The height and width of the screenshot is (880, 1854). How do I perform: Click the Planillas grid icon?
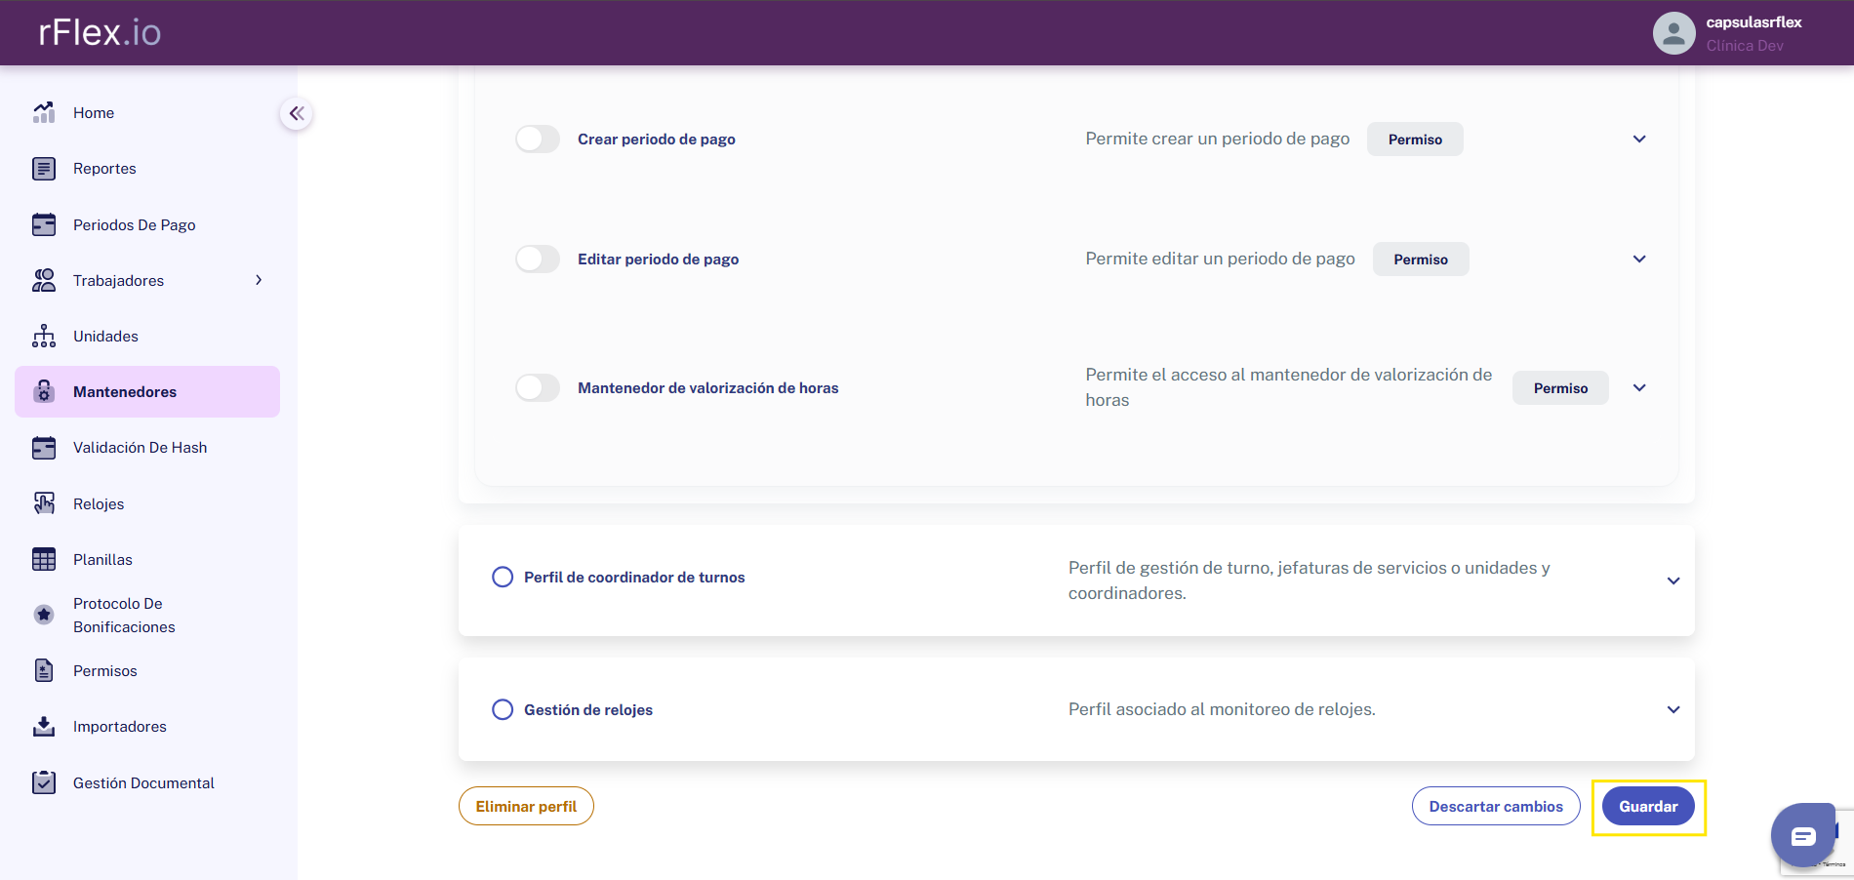pos(44,559)
